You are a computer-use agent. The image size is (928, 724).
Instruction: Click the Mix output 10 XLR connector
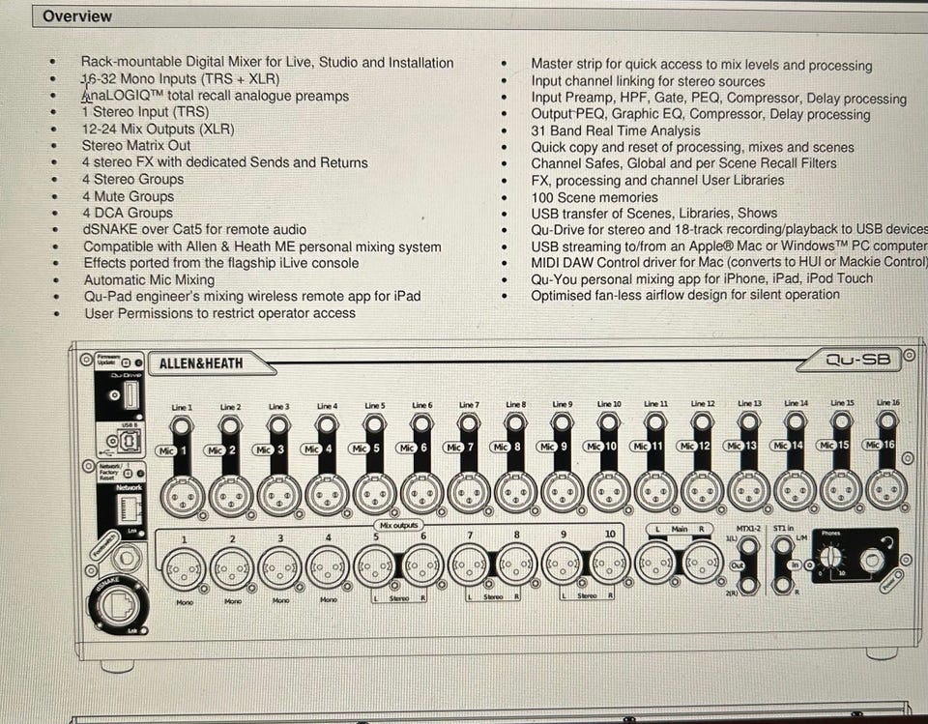click(x=610, y=565)
